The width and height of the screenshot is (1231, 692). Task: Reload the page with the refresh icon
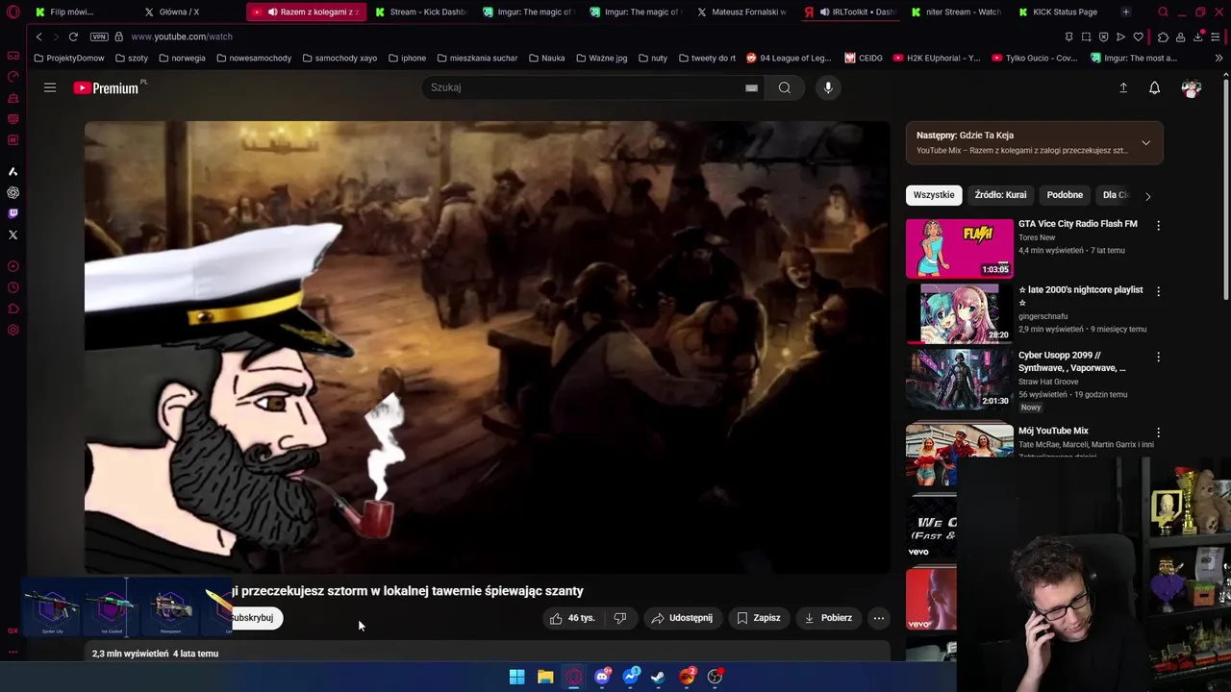[73, 37]
